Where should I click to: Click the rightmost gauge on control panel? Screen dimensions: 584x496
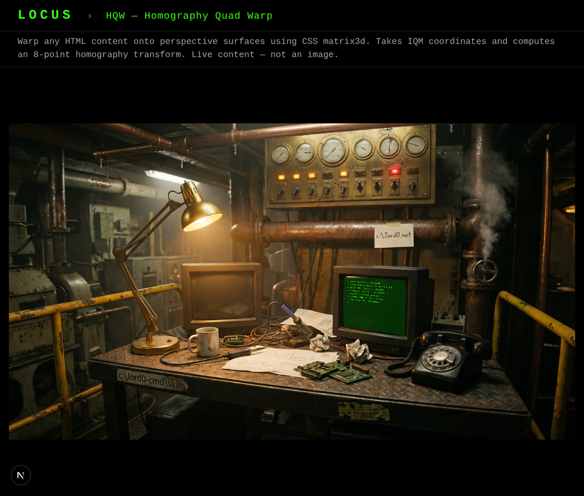coord(415,144)
